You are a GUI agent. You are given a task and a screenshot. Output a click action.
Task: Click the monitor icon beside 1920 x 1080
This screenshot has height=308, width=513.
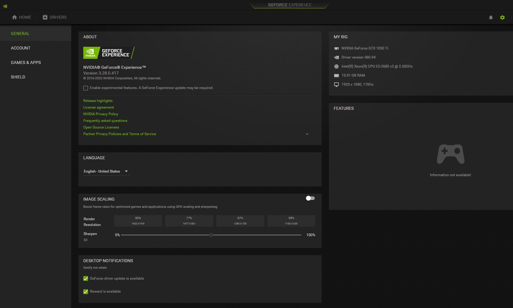[x=336, y=84]
